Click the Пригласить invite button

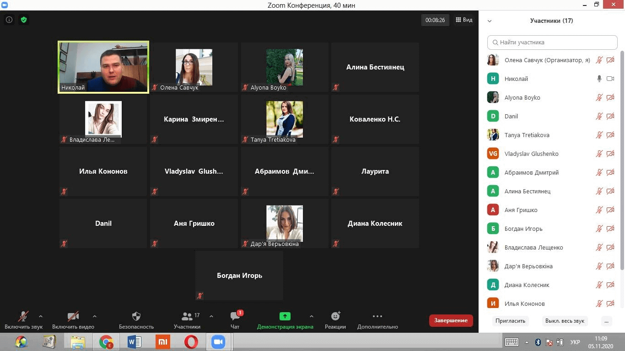point(510,321)
